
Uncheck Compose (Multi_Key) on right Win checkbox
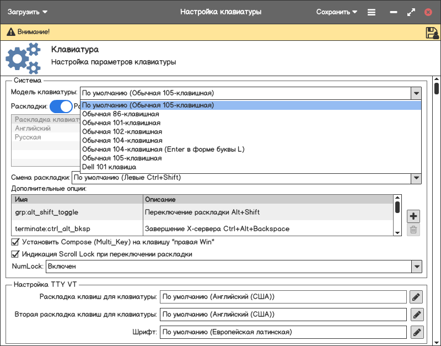15,242
